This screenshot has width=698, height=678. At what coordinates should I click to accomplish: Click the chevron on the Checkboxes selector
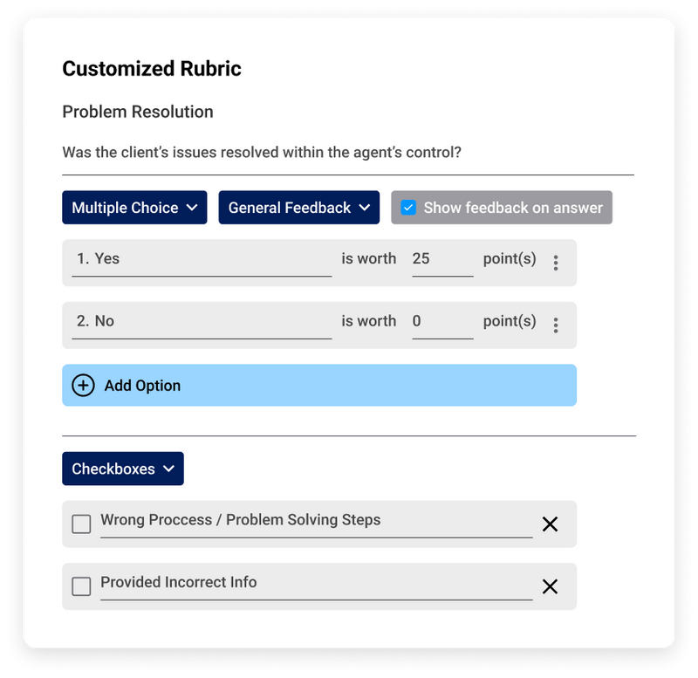click(x=170, y=469)
